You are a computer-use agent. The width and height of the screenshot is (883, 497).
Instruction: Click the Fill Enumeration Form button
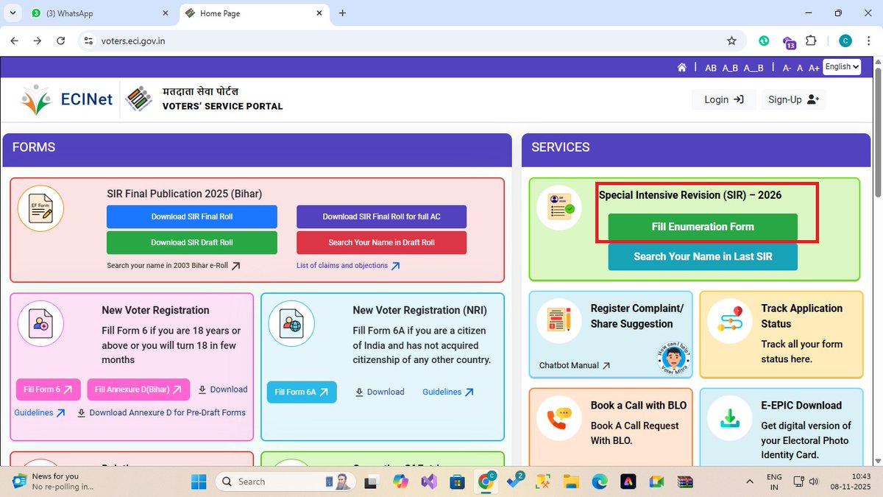pyautogui.click(x=702, y=227)
